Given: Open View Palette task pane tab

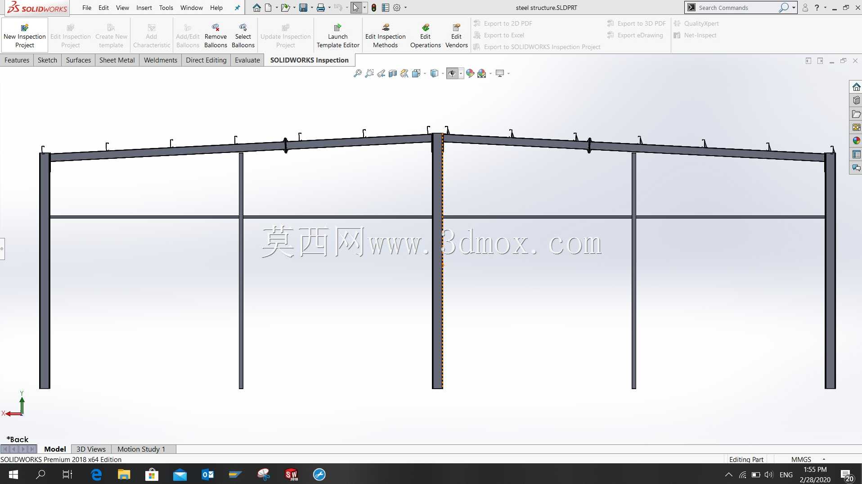Looking at the screenshot, I should coord(856,127).
